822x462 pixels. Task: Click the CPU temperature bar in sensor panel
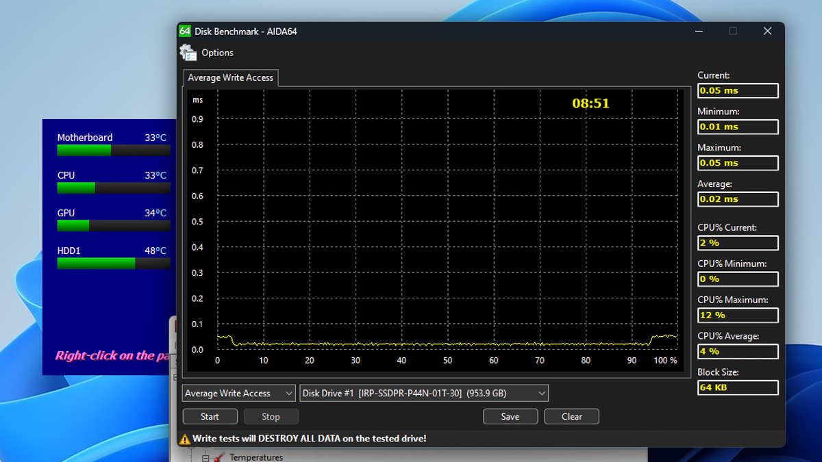pos(113,188)
